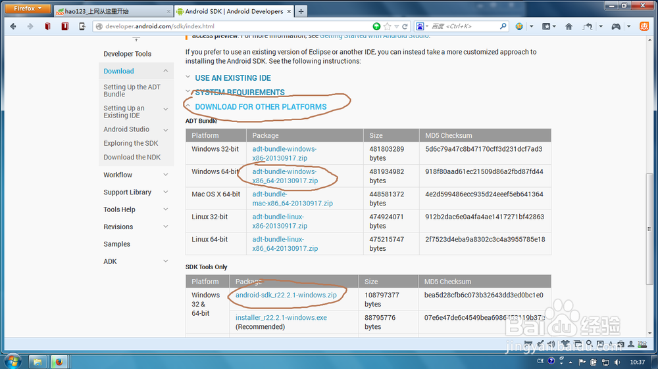Open a new tab with plus button

[x=301, y=11]
